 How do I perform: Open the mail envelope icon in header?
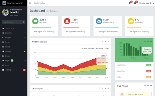135,3
